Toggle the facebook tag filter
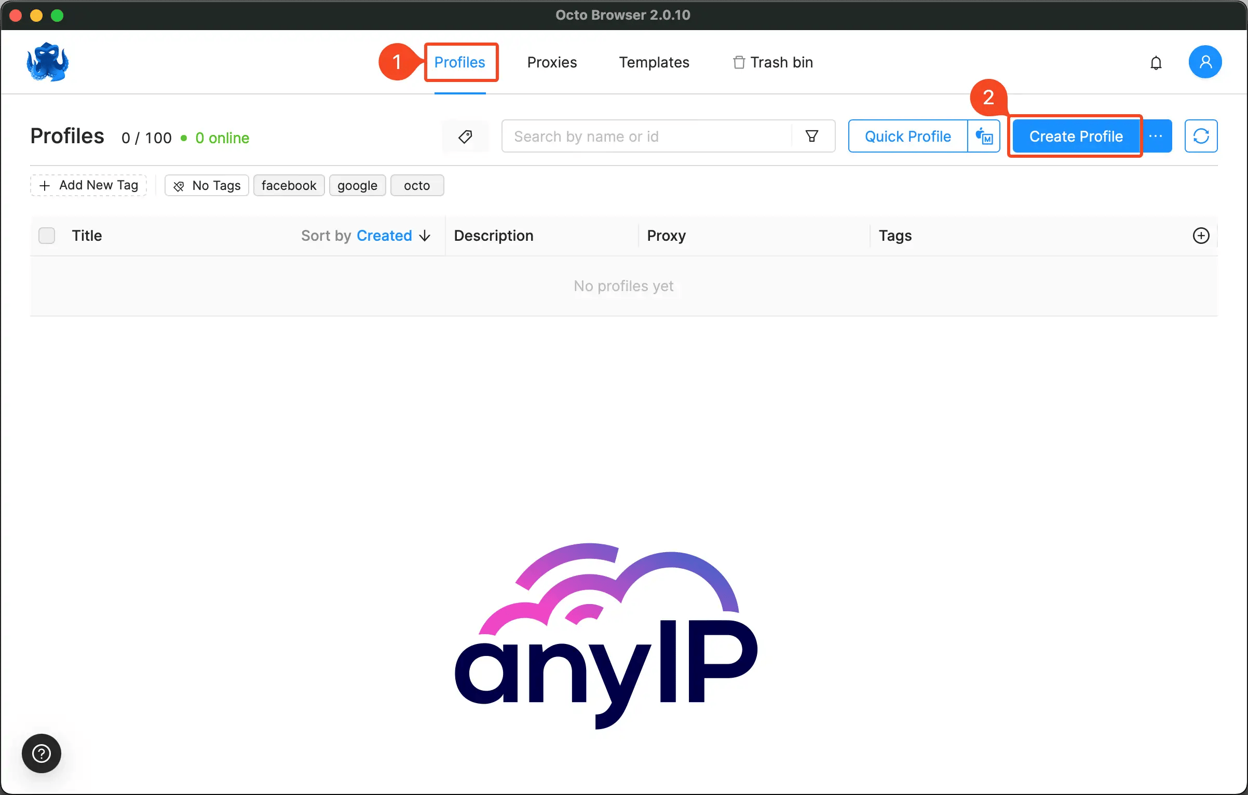 289,185
